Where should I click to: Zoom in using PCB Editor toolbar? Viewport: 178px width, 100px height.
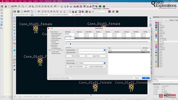(x=45, y=12)
